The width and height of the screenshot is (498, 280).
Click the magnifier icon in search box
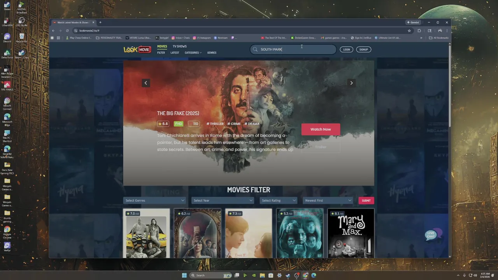(x=255, y=49)
